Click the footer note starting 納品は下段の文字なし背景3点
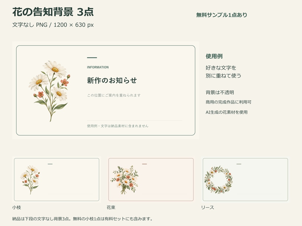This screenshot has height=226, width=302. click(83, 219)
